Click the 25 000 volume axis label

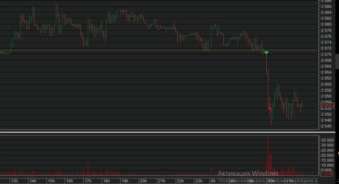click(x=327, y=150)
